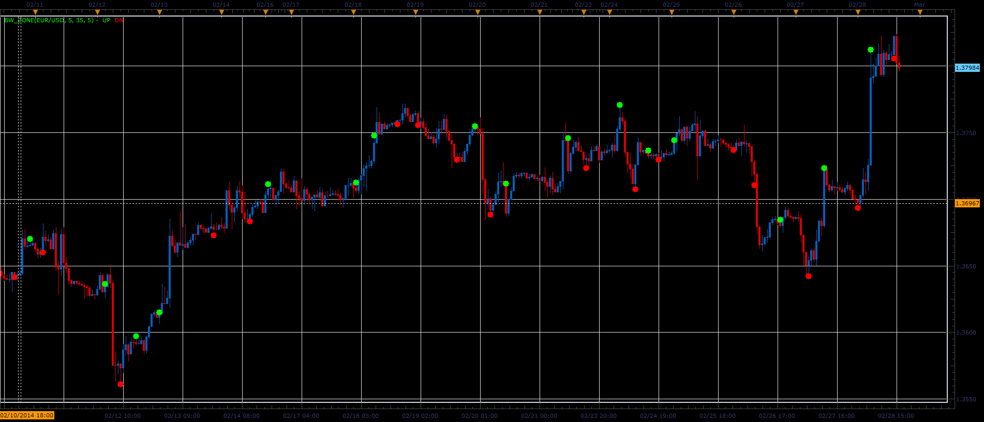Click the 1.3600 price axis label
Viewport: 984px width, 422px height.
pyautogui.click(x=966, y=333)
